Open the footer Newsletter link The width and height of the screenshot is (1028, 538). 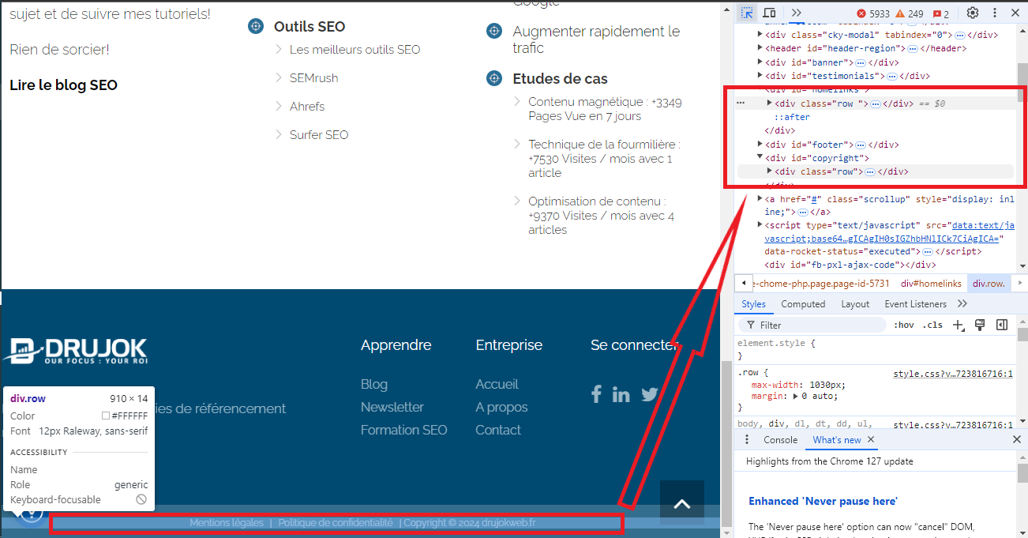click(x=392, y=407)
